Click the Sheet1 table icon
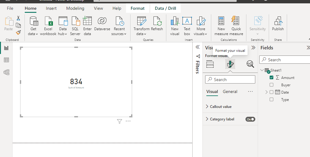 pos(267,71)
